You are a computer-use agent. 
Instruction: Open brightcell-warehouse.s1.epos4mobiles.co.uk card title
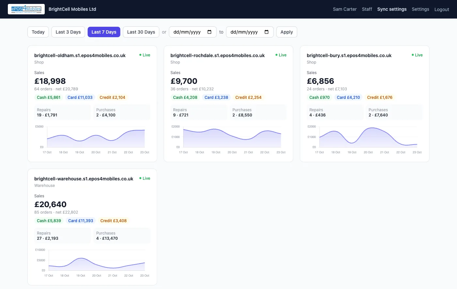coord(84,179)
